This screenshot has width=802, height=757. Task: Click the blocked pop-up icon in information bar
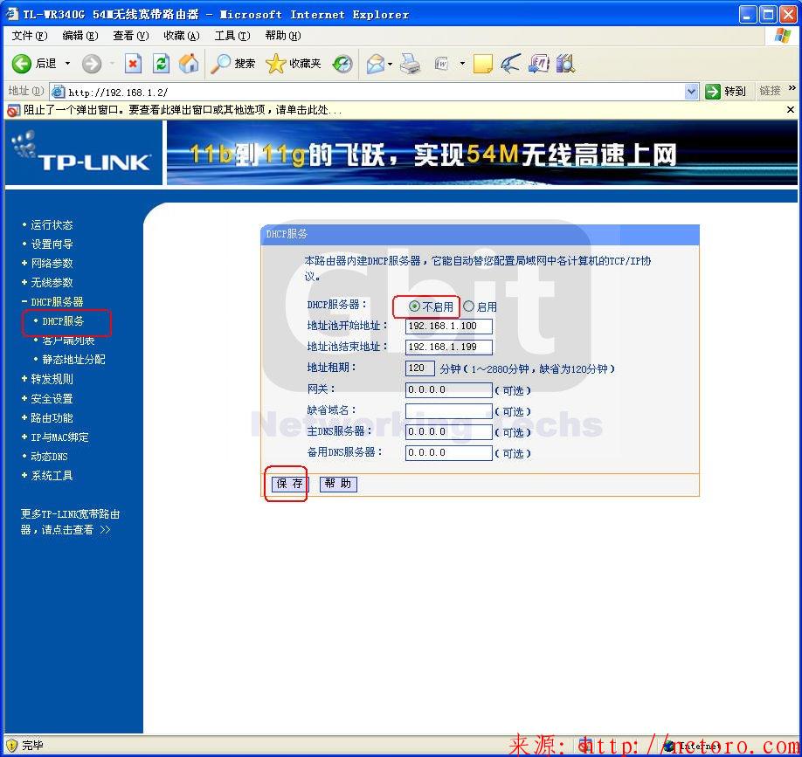point(13,110)
